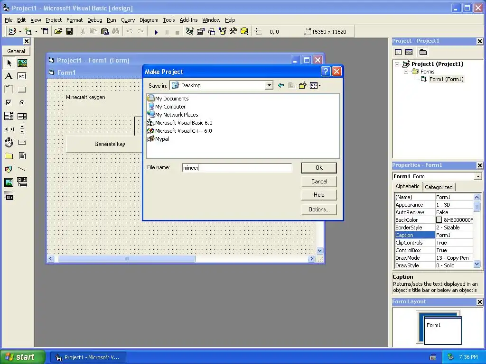Collapse the Project1 tree node
The image size is (486, 364).
pyautogui.click(x=397, y=64)
